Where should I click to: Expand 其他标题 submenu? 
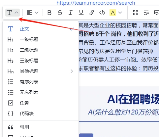pos(41,71)
